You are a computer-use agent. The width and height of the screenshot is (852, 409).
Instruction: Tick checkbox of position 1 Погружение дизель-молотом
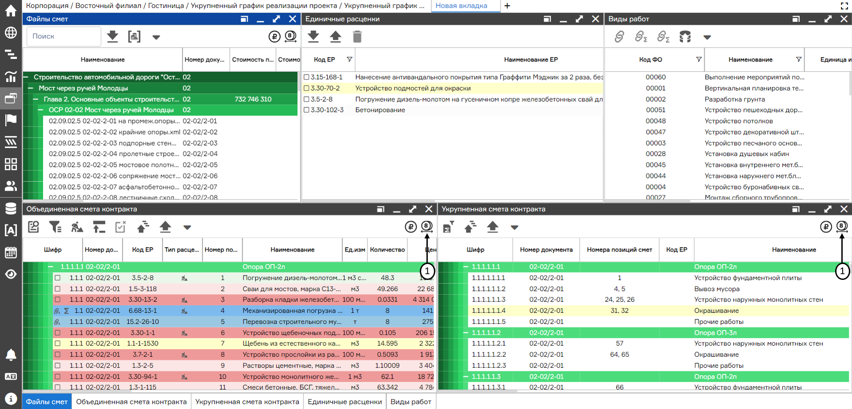(x=57, y=278)
